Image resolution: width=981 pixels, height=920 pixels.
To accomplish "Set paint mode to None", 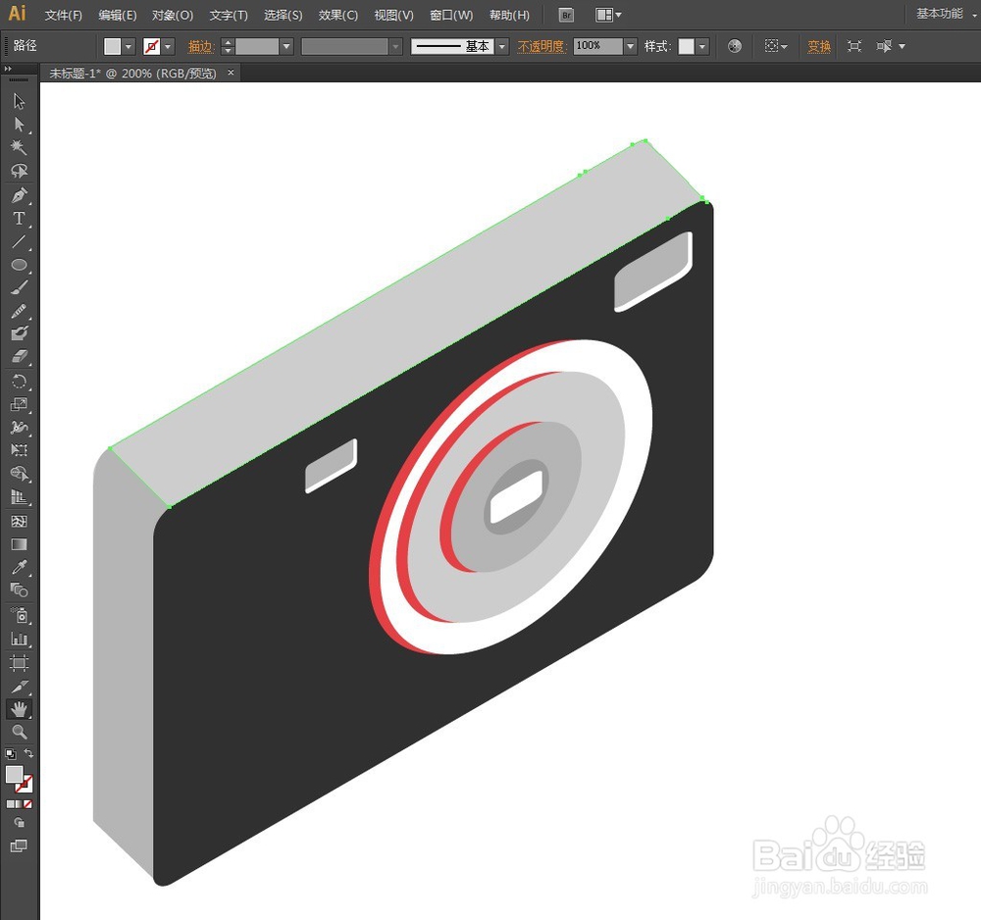I will 27,804.
